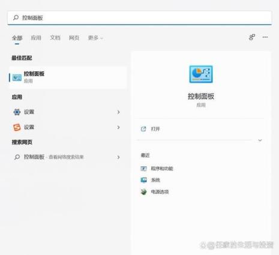The image size is (279, 255).
Task: Expand the arrow beside gear 设置
Action: (118, 112)
